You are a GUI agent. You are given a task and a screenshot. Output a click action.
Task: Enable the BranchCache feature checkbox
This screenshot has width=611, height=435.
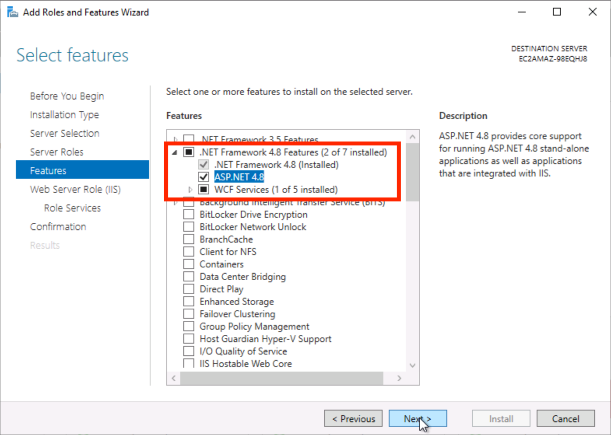(189, 239)
